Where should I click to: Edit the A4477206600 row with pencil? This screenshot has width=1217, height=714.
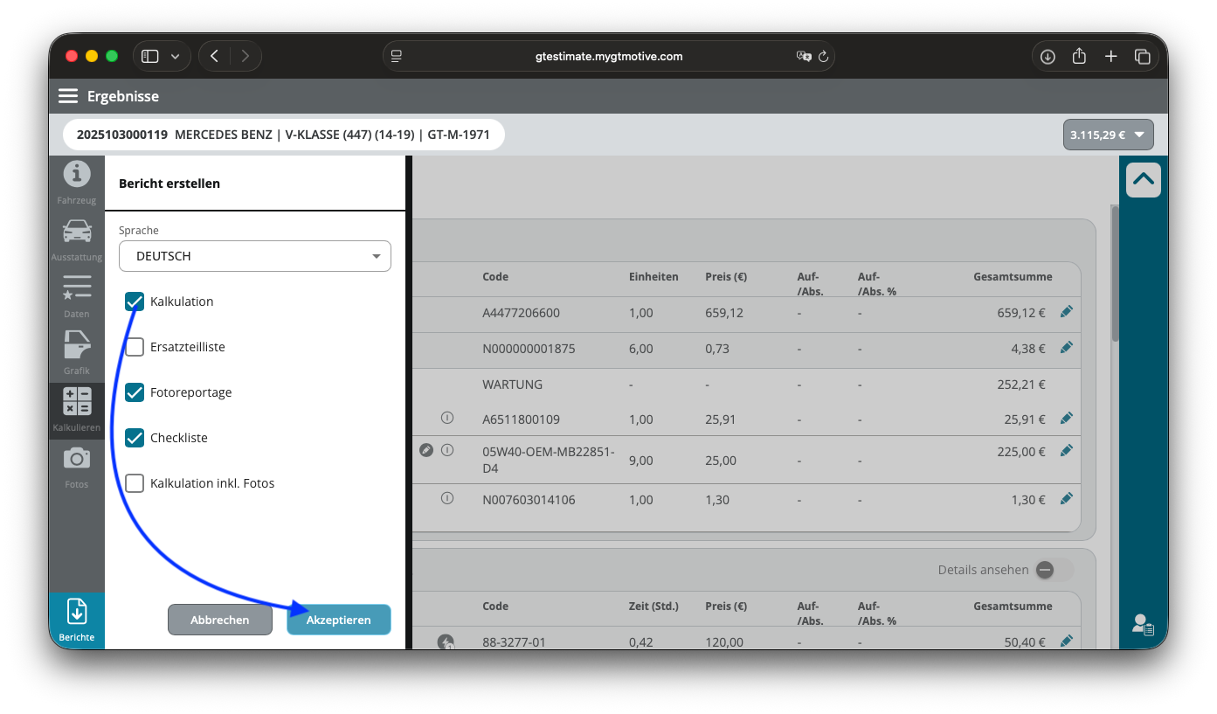(x=1066, y=311)
